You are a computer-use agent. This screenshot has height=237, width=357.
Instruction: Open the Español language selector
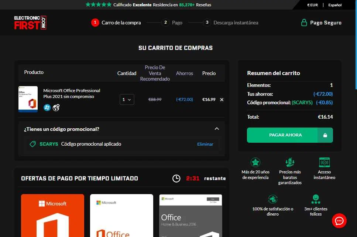[335, 5]
